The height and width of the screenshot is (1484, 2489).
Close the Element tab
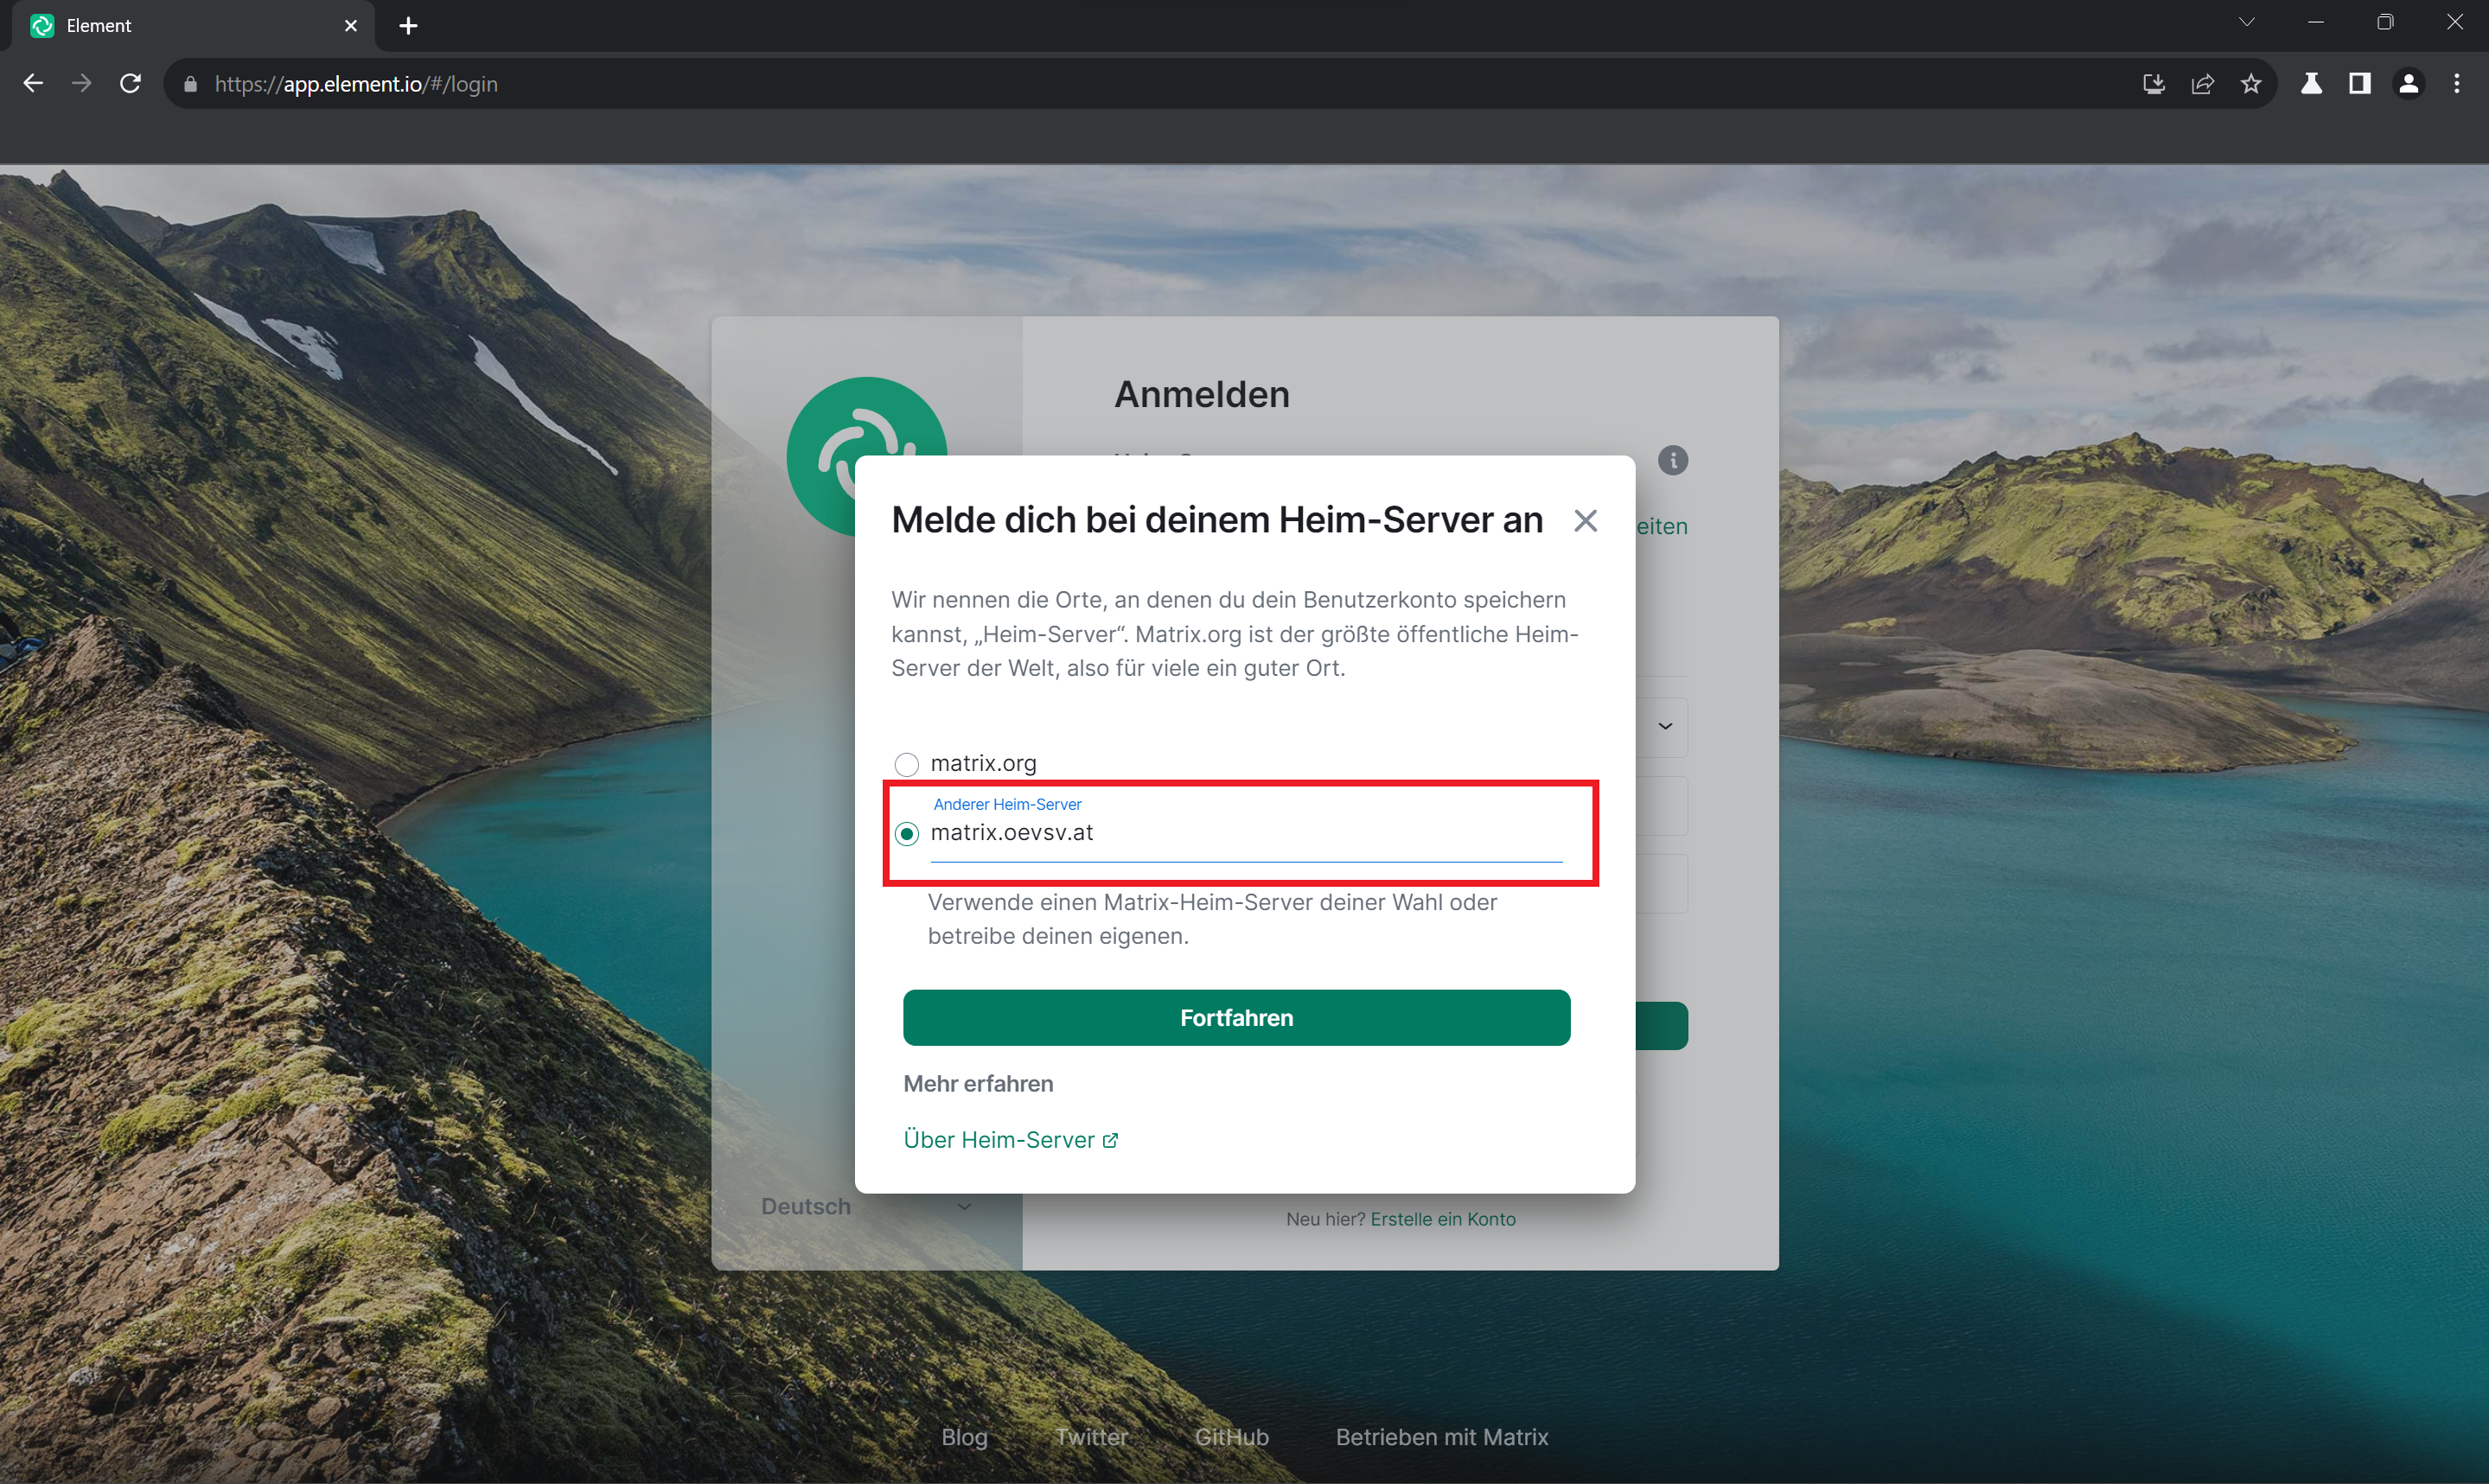coord(351,26)
